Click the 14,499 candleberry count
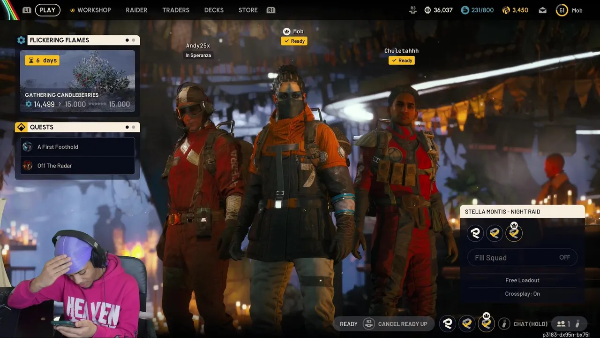 tap(44, 104)
